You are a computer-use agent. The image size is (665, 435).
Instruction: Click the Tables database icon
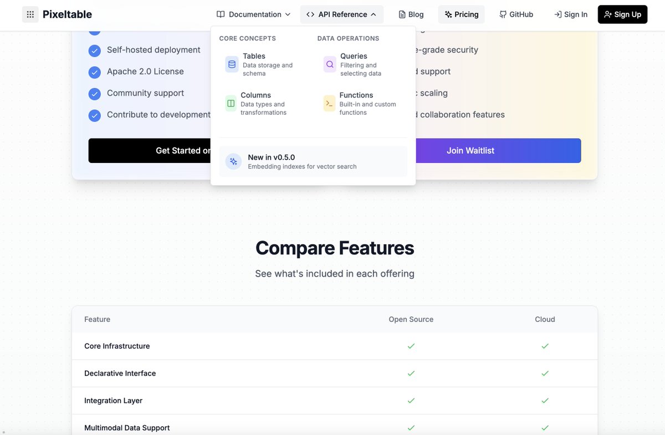click(x=232, y=64)
